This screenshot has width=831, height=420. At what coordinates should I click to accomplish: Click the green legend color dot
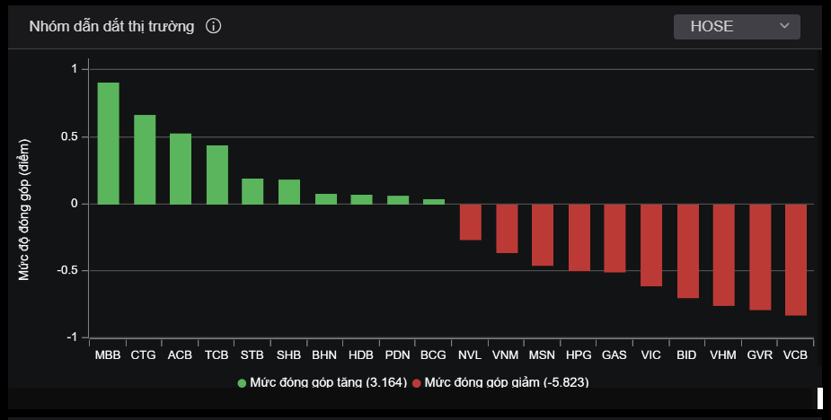tap(242, 383)
